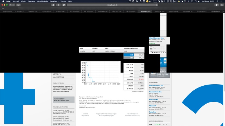This screenshot has height=126, width=225.
Task: Open the Weergave menu
Action: (31, 1)
